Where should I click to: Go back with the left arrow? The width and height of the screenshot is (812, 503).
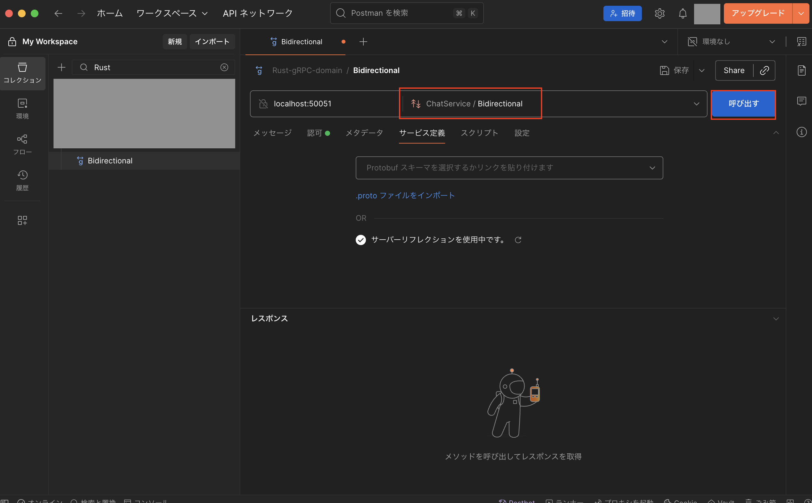[58, 13]
